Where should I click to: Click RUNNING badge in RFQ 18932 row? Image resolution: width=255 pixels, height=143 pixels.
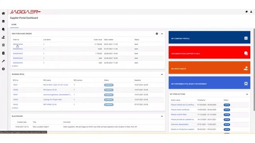click(x=109, y=105)
